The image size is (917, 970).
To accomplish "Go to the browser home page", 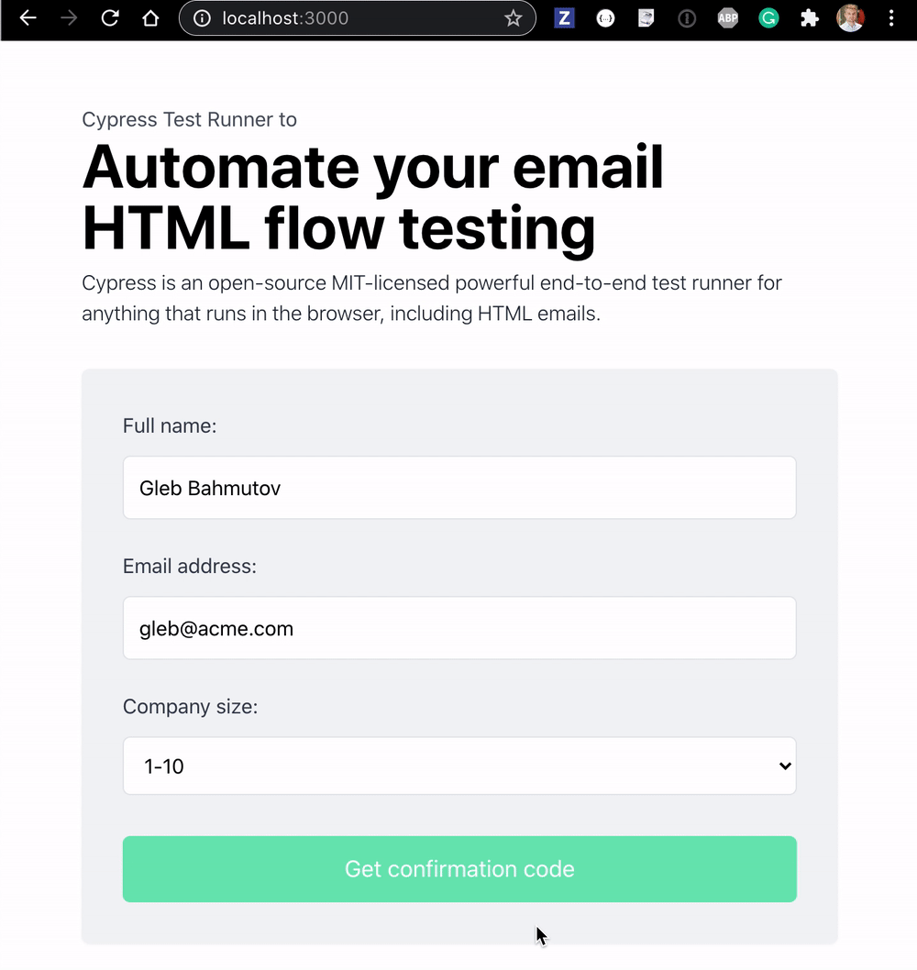I will (x=151, y=18).
